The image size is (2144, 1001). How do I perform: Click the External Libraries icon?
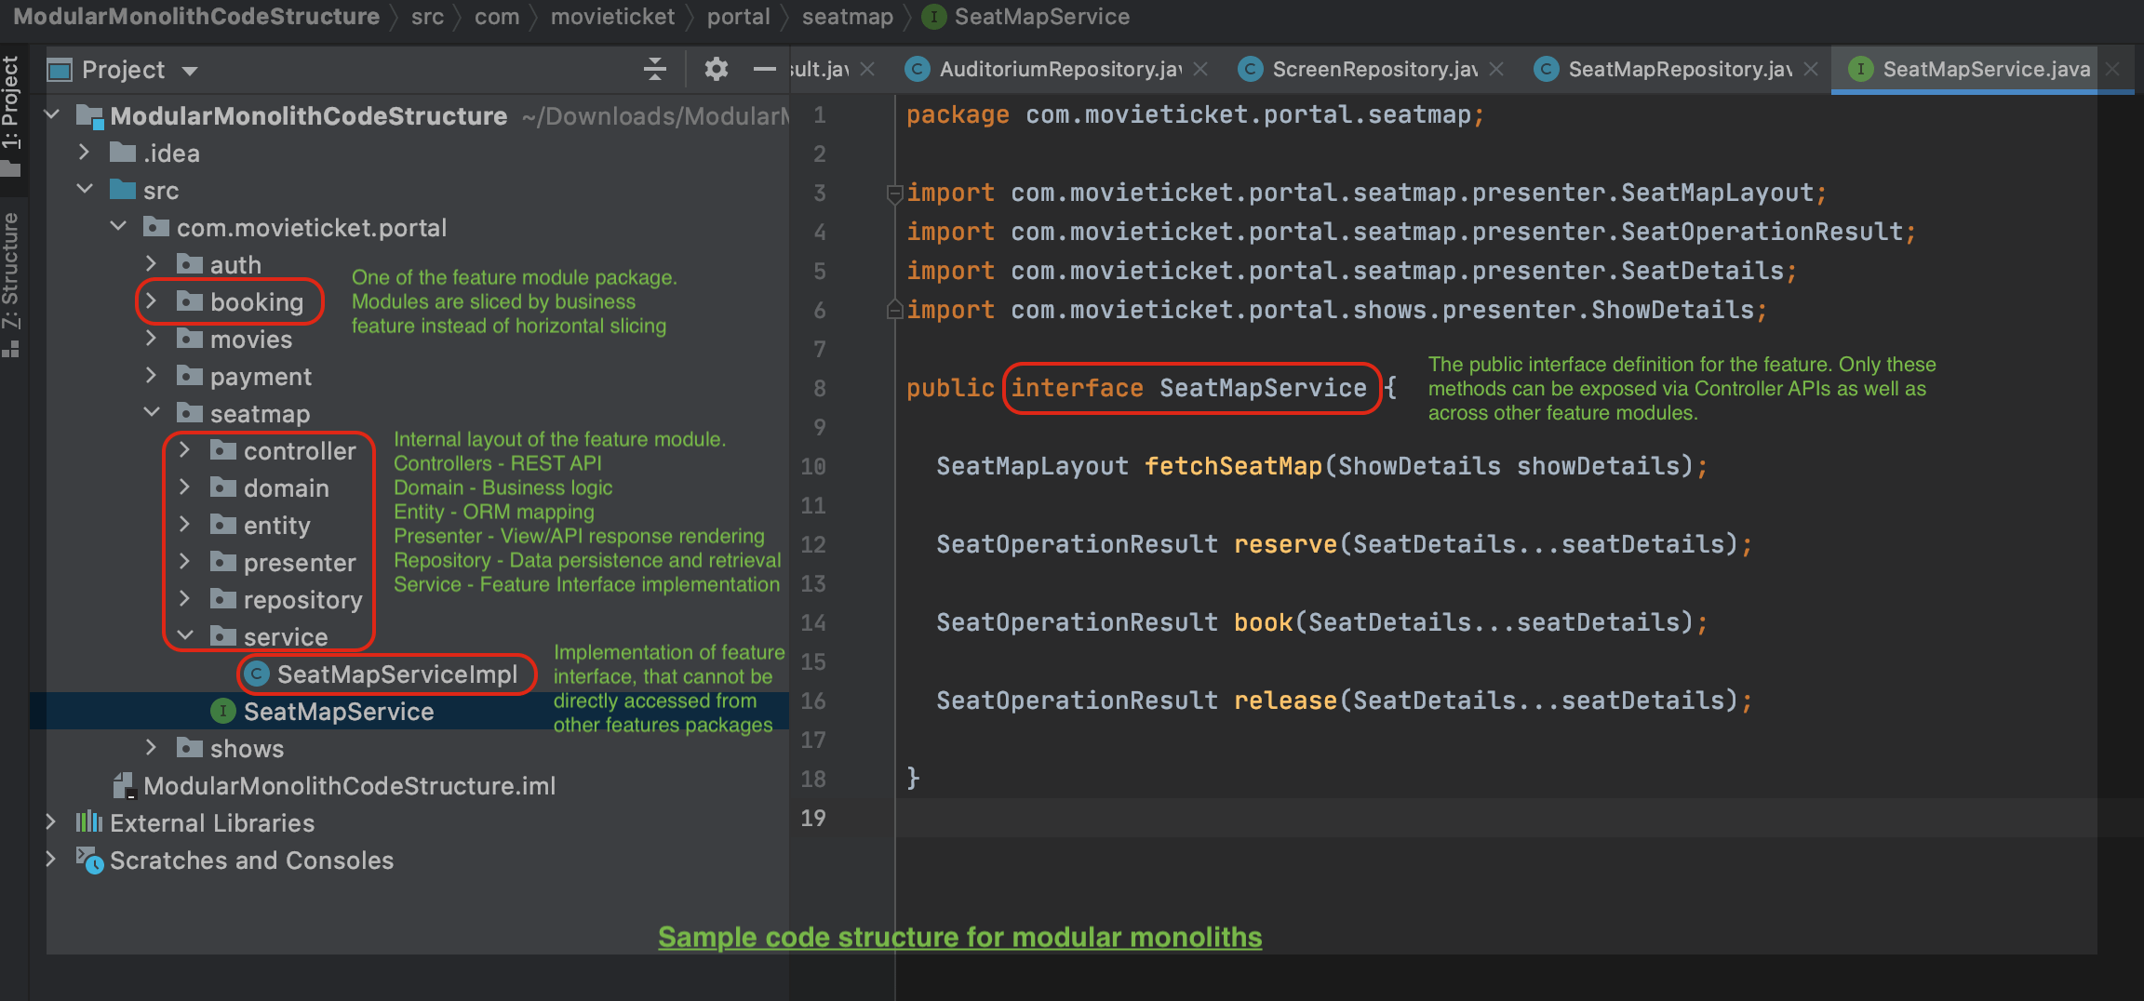(89, 822)
